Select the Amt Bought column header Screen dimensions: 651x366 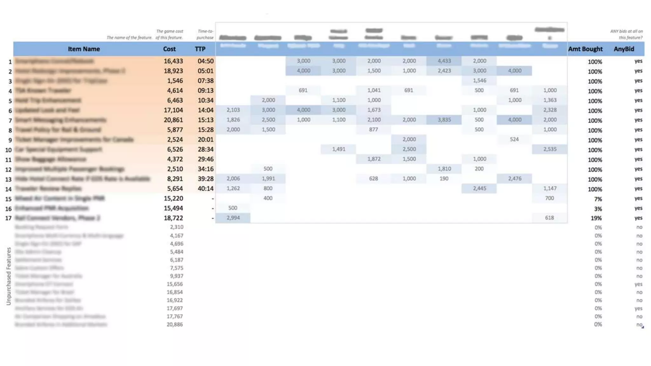585,49
